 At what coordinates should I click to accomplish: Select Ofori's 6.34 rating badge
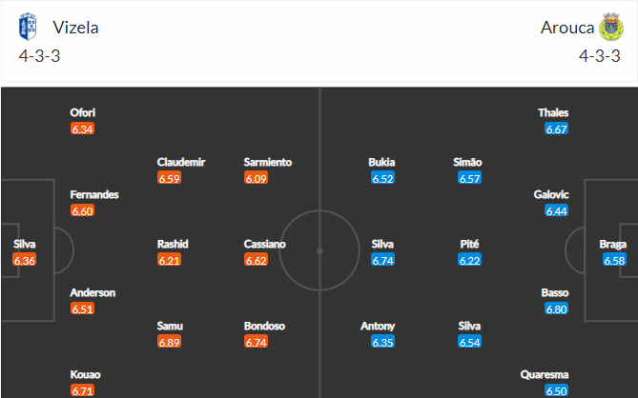(83, 129)
